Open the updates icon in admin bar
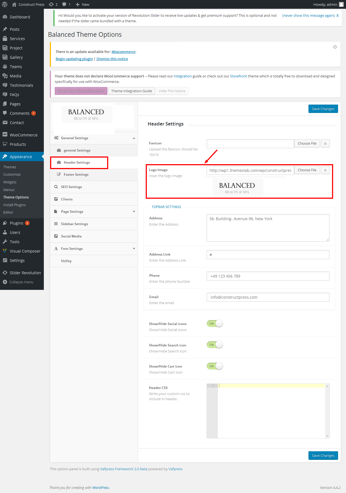 pos(51,4)
